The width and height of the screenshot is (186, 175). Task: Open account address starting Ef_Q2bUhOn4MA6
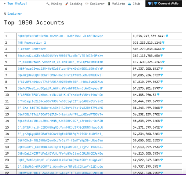60,166
